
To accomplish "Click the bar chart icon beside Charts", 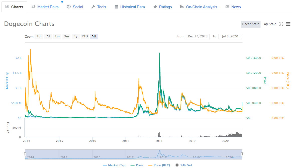I will tap(7, 7).
